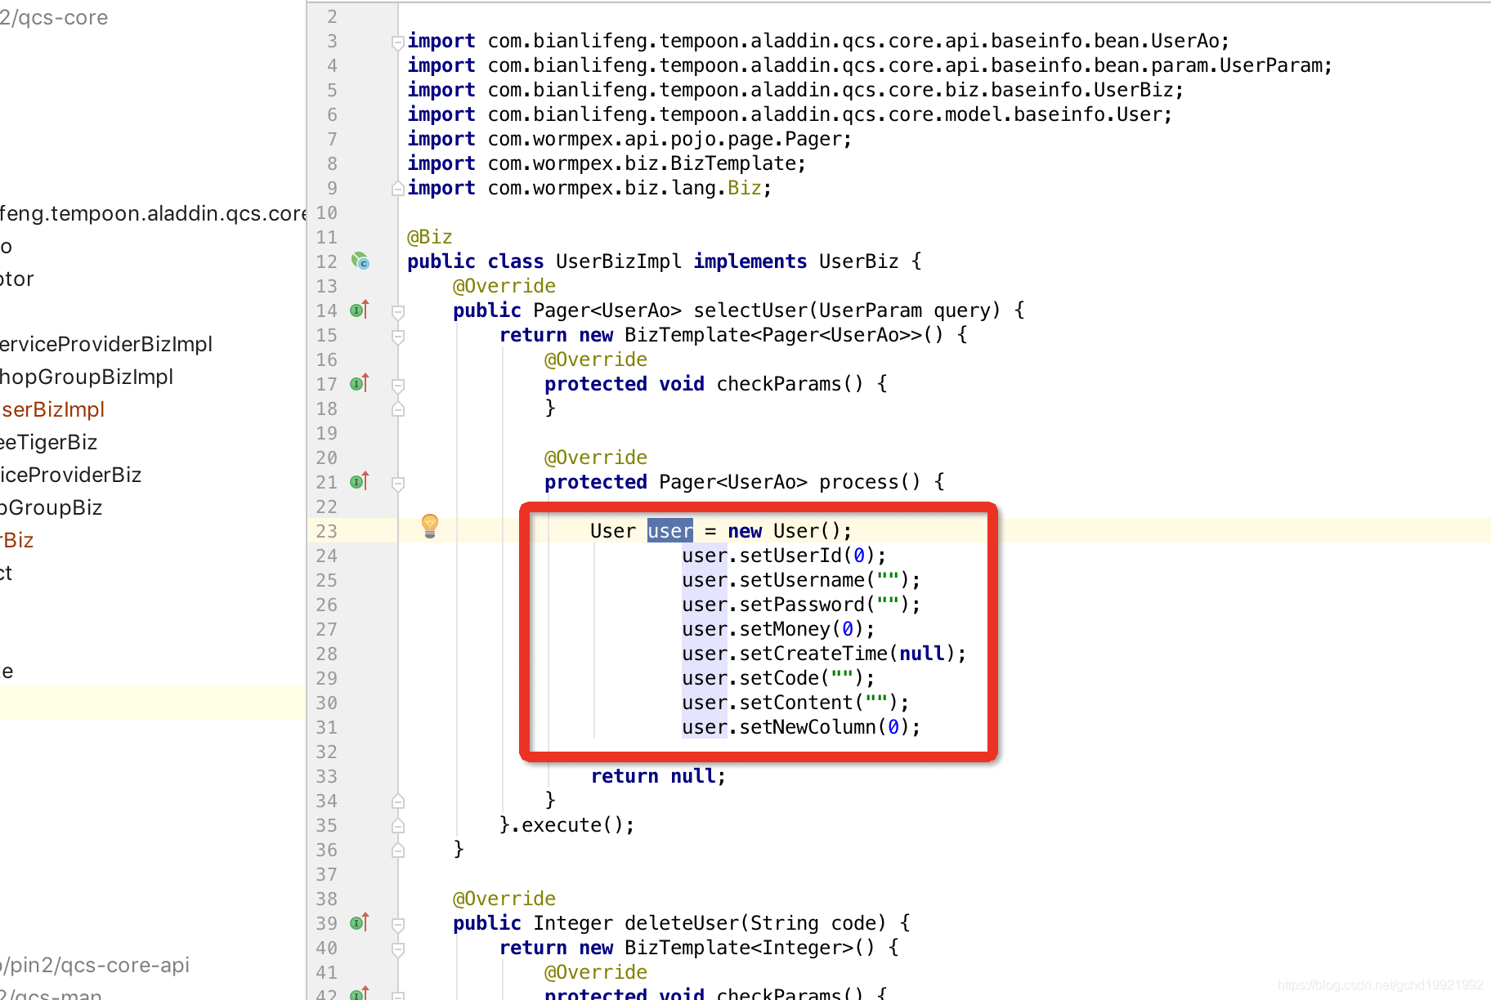Viewport: 1491px width, 1000px height.
Task: Click the Pager import on line 7
Action: pyautogui.click(x=630, y=139)
